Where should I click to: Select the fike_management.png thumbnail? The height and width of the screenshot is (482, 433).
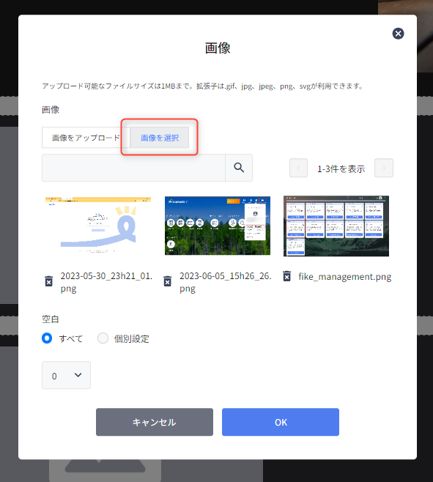(336, 226)
